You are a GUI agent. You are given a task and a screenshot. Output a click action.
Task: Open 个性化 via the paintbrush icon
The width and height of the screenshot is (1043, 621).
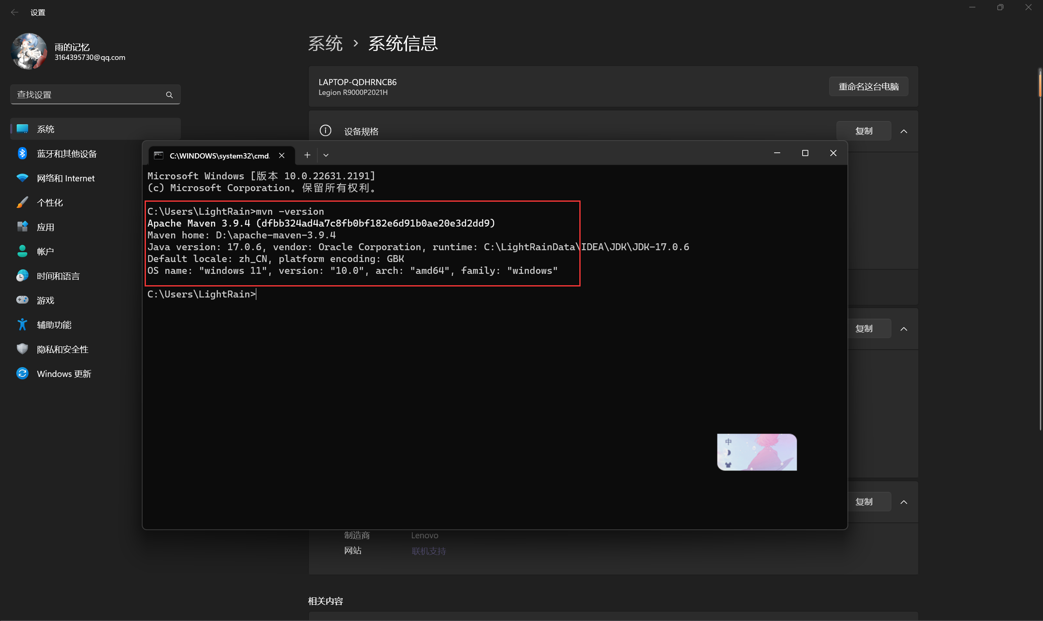(22, 203)
